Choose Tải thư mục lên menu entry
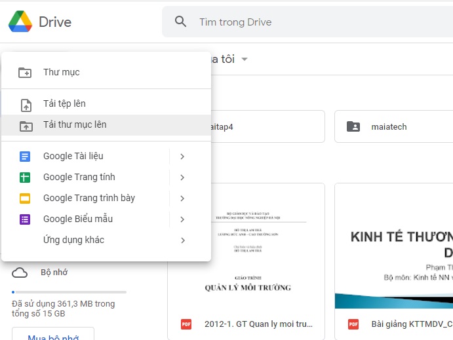Screen dimensions: 453x340 [x=106, y=125]
